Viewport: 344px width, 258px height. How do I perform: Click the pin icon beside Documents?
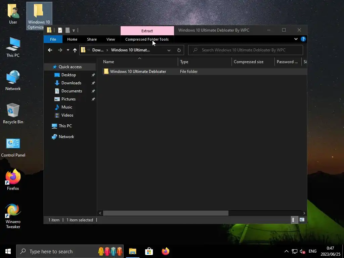[93, 91]
